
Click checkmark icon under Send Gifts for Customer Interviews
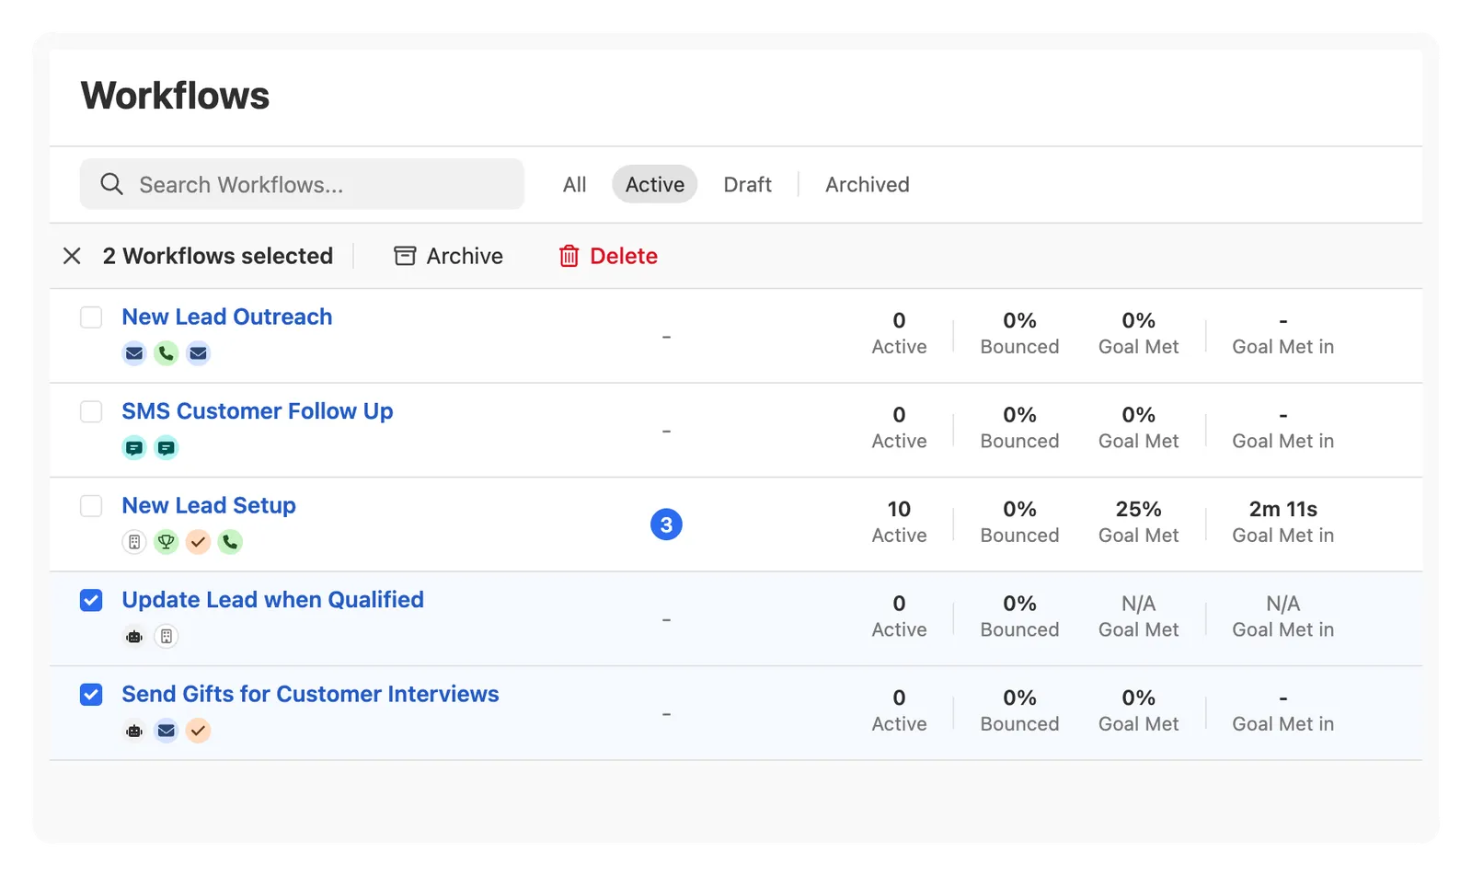click(198, 731)
